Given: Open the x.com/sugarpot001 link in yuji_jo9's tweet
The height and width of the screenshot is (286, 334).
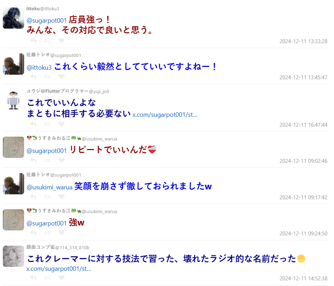Looking at the screenshot, I should click(165, 115).
